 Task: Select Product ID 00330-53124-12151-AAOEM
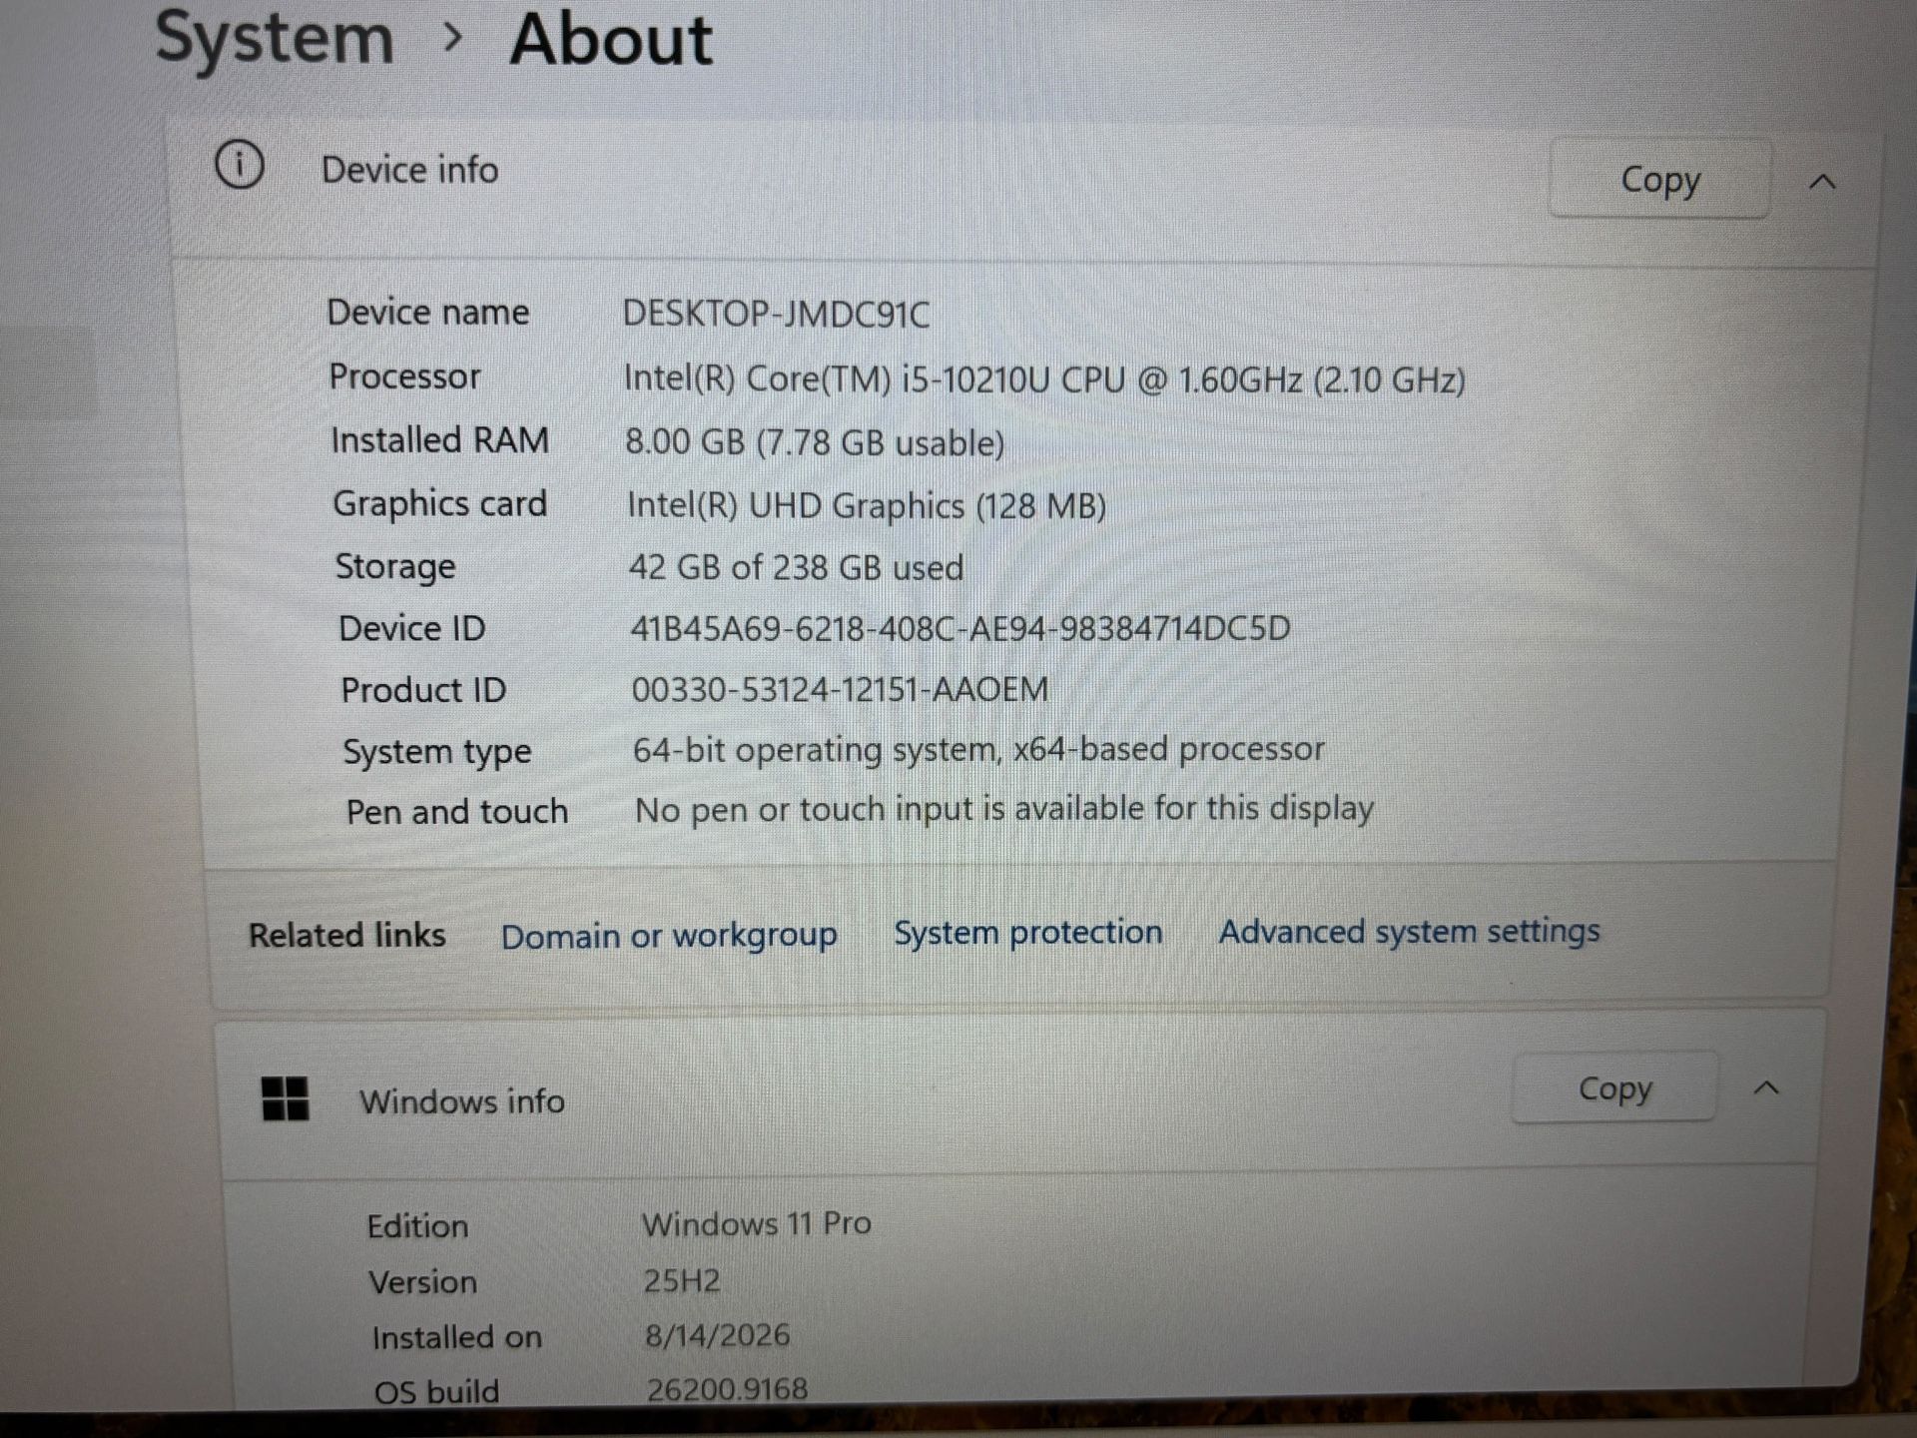point(840,689)
